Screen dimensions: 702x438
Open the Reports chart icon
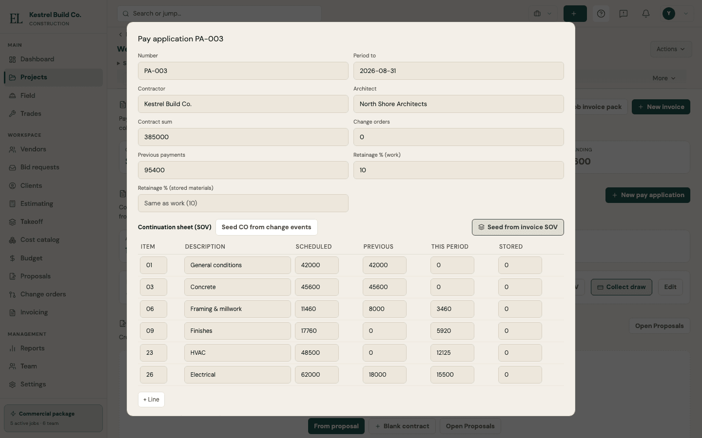point(12,348)
